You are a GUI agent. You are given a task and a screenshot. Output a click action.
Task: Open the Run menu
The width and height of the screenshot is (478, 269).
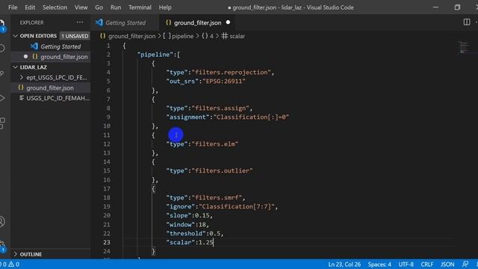[116, 7]
